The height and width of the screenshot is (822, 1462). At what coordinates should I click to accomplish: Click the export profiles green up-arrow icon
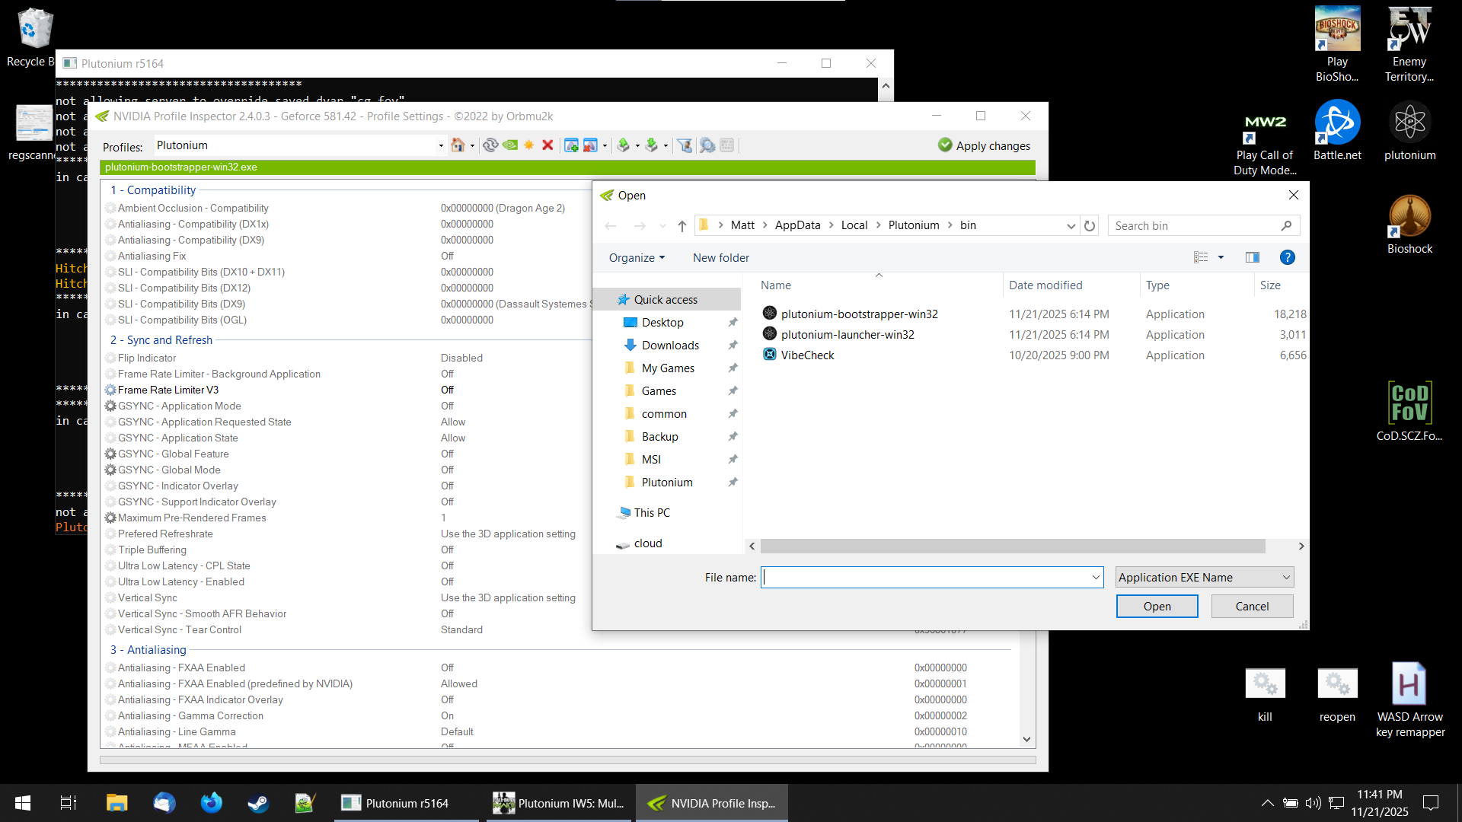[623, 145]
